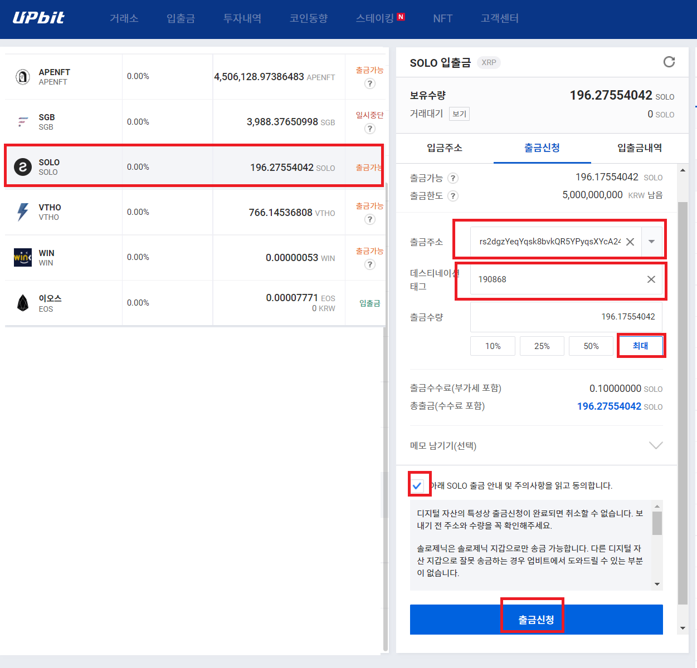
Task: Open 코인동향 in top navigation
Action: [x=309, y=18]
